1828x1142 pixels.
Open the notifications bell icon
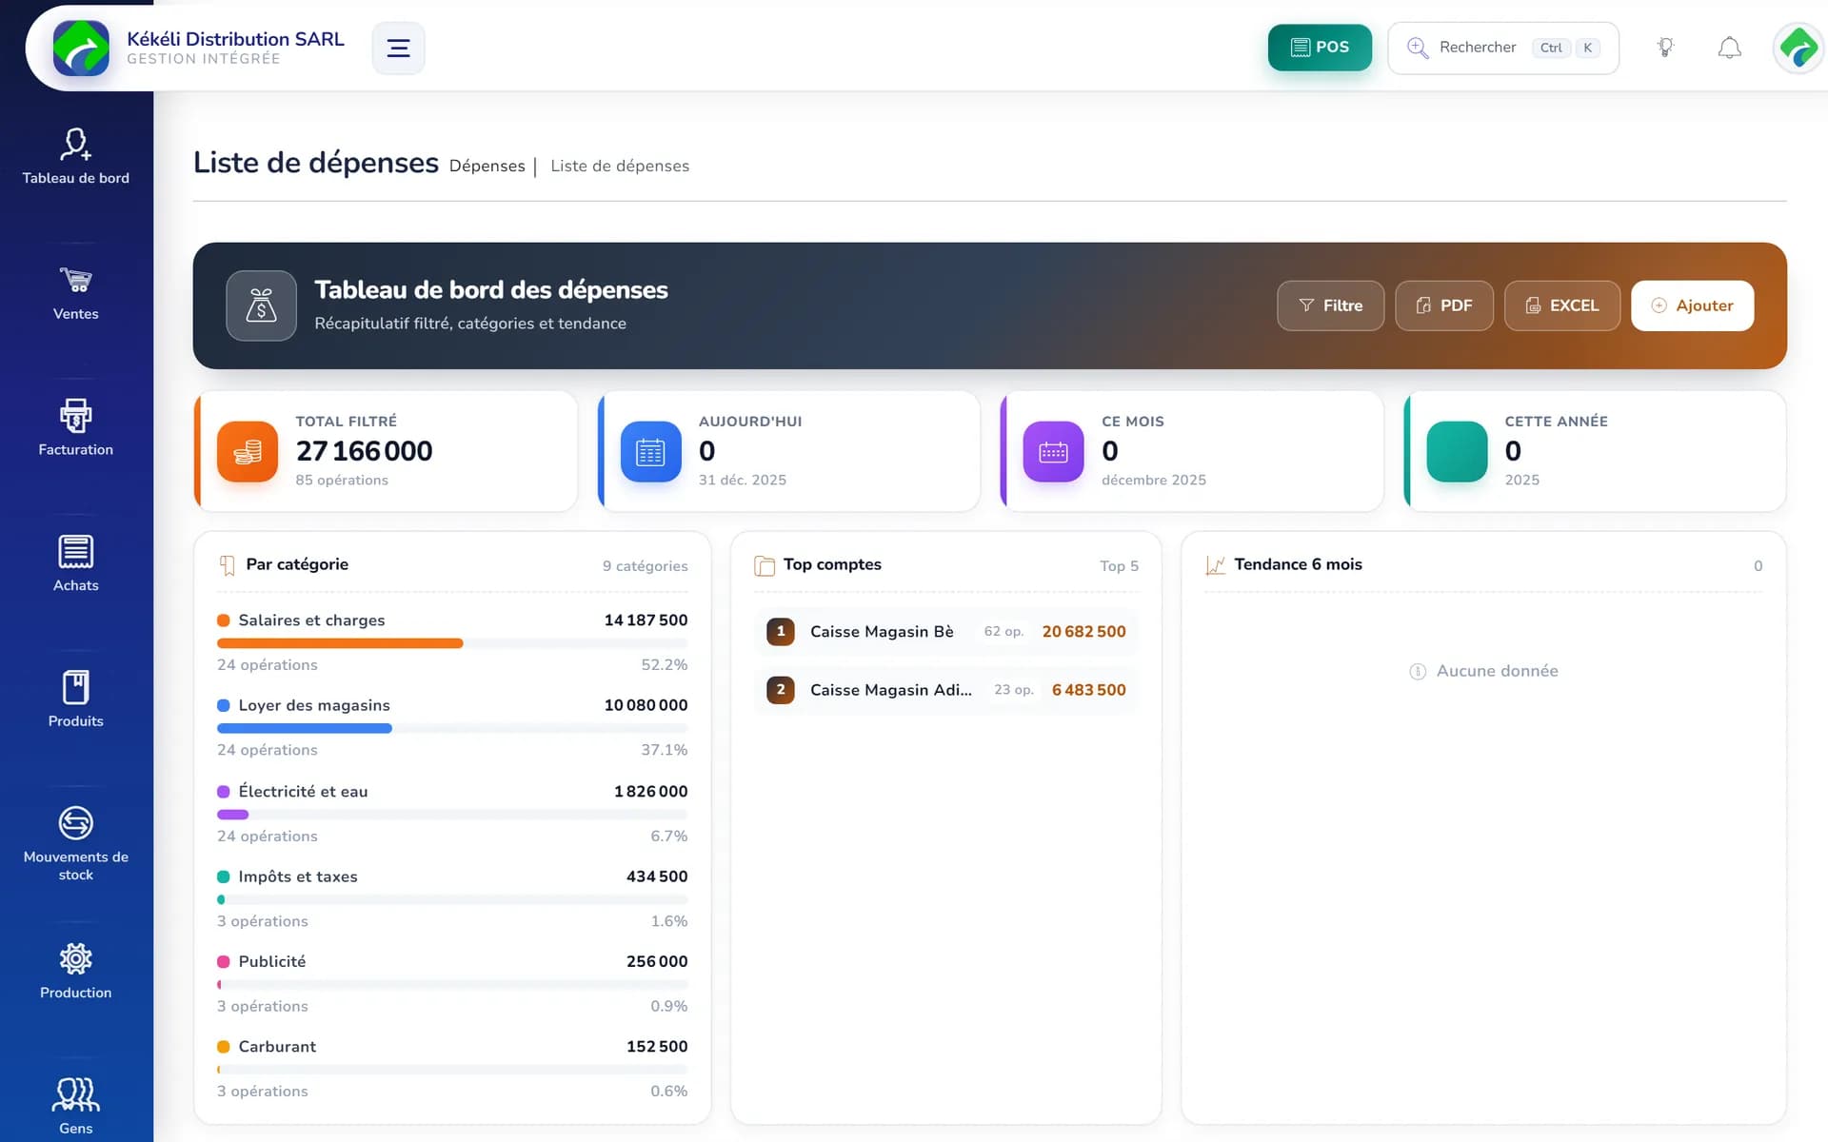tap(1729, 48)
